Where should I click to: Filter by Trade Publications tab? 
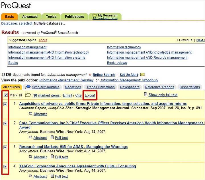101,87
